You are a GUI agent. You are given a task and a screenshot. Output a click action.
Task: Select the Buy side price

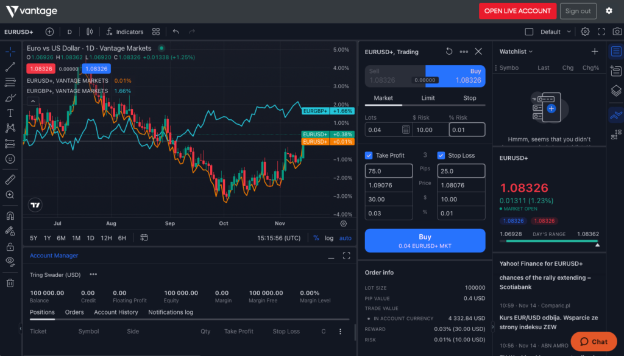(456, 76)
